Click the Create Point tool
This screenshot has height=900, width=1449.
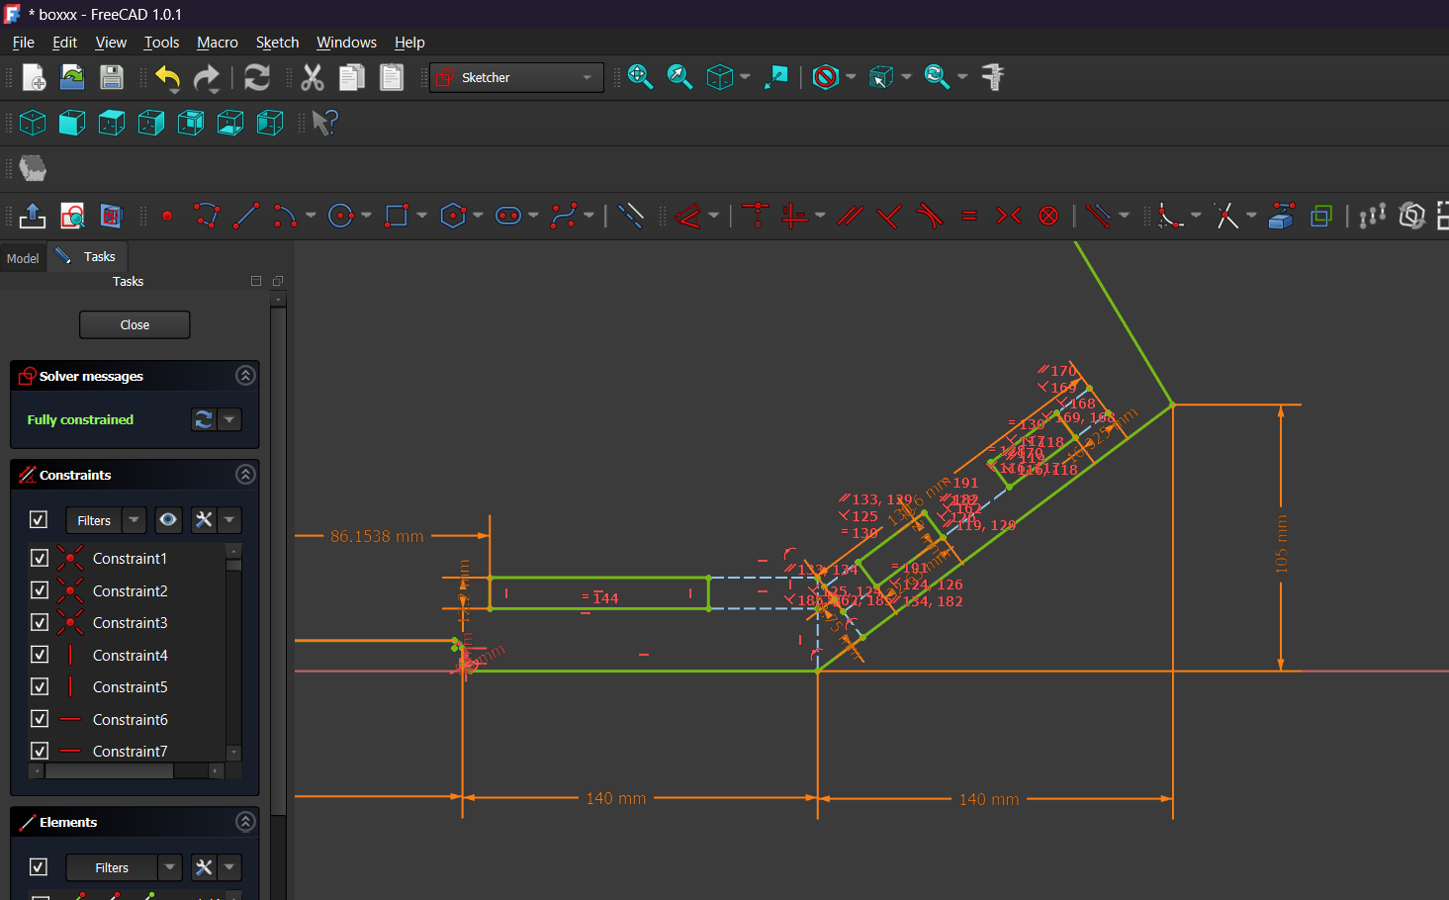coord(167,216)
